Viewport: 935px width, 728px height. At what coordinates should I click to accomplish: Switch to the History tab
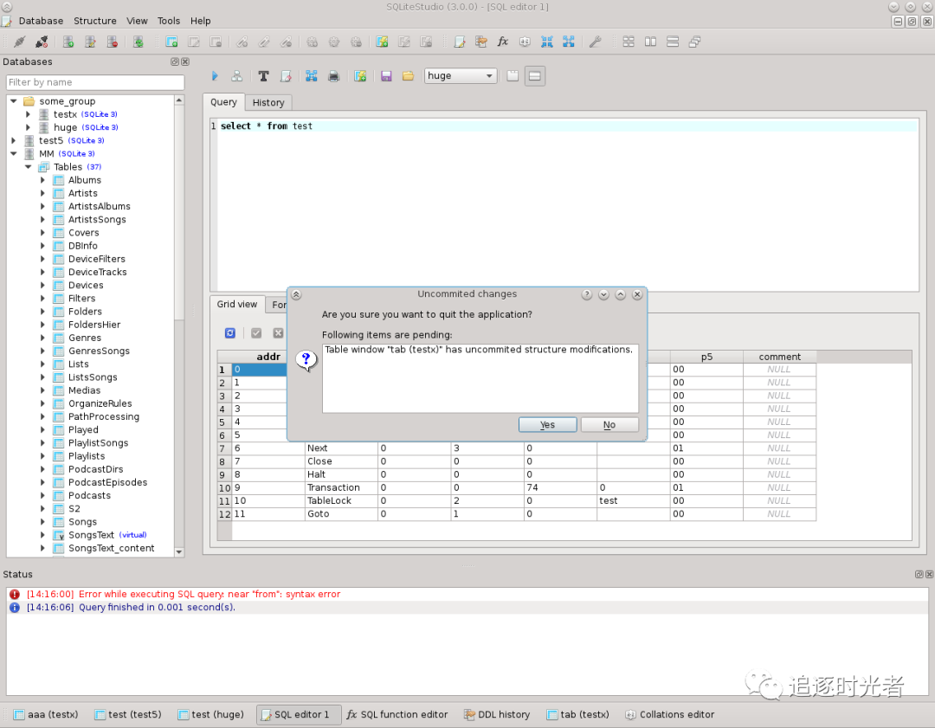pyautogui.click(x=268, y=102)
